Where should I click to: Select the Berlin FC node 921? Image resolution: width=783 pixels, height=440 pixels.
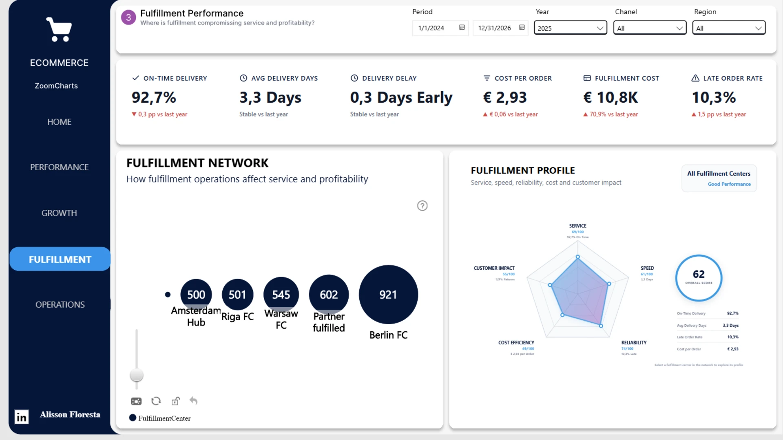coord(388,295)
